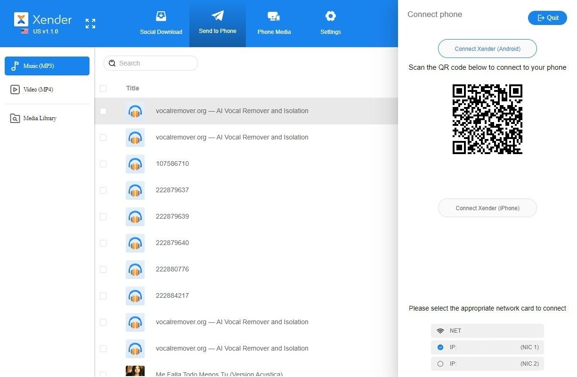577x377 pixels.
Task: Click the headphone icon for track 222879640
Action: click(135, 243)
